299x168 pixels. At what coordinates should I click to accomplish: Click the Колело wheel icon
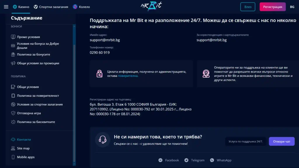coord(75,7)
